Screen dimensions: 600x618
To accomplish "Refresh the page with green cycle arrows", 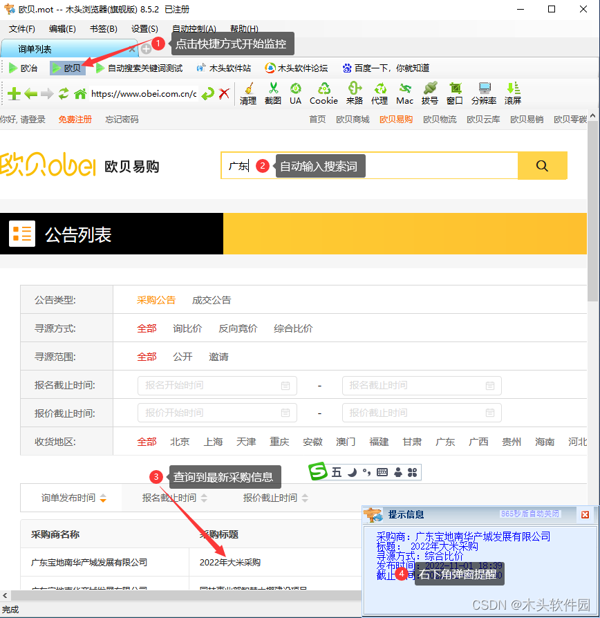I will [64, 94].
